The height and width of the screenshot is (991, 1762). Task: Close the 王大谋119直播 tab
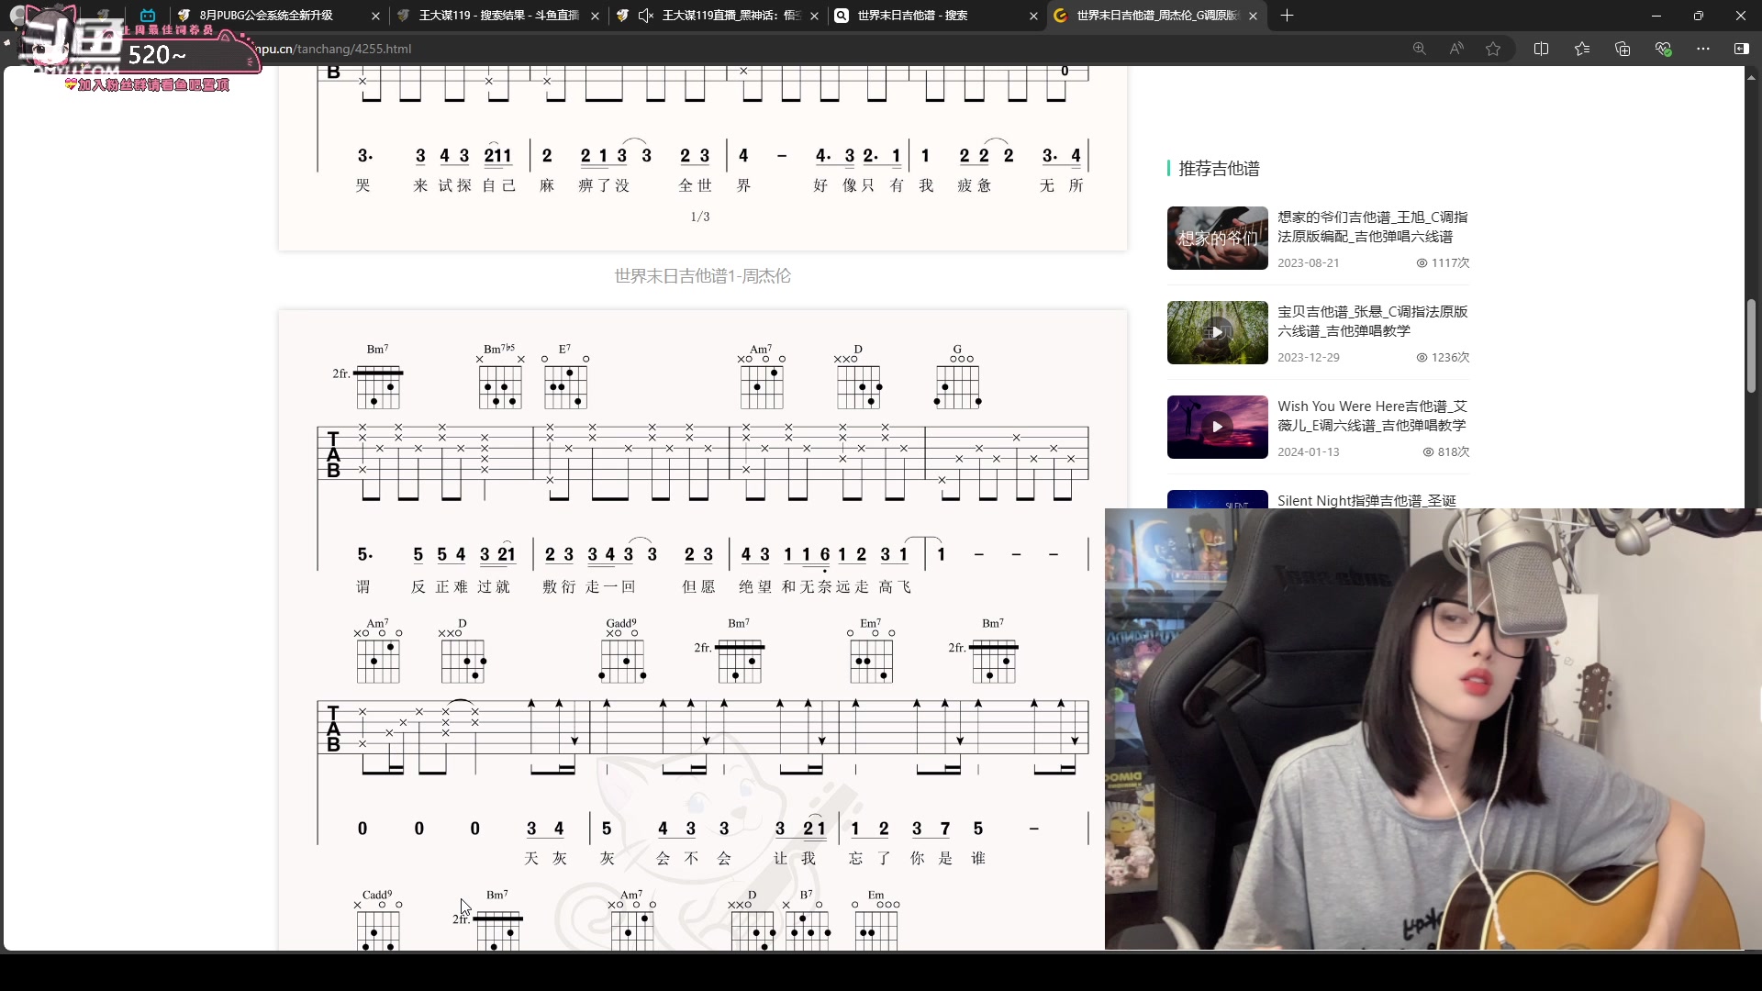814,16
